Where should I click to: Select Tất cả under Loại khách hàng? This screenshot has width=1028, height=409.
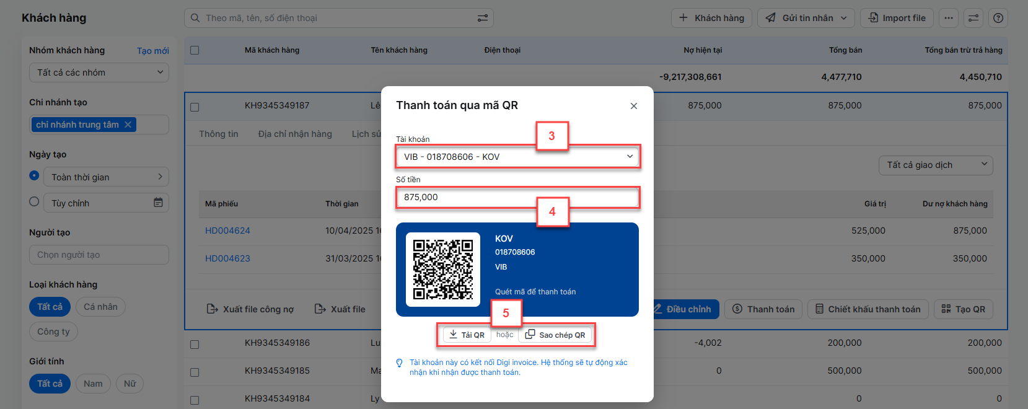50,307
